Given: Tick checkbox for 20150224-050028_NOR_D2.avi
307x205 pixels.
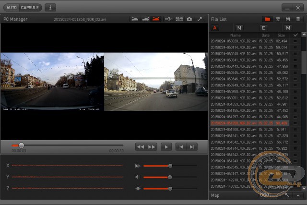Looking at the screenshot, I should pyautogui.click(x=295, y=41).
